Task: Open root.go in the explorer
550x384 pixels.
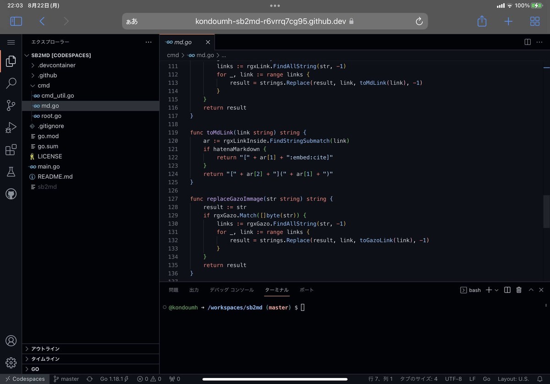Action: click(91, 116)
